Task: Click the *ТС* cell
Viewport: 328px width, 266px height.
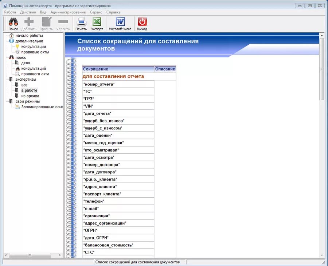Action: pos(118,91)
